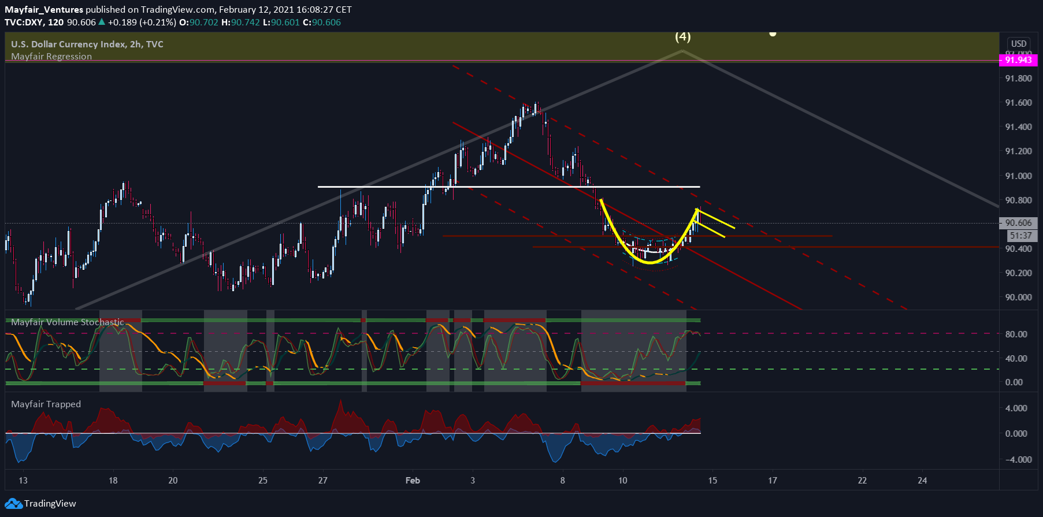Click the 91.000 price axis label
This screenshot has height=517, width=1043.
coord(1018,176)
